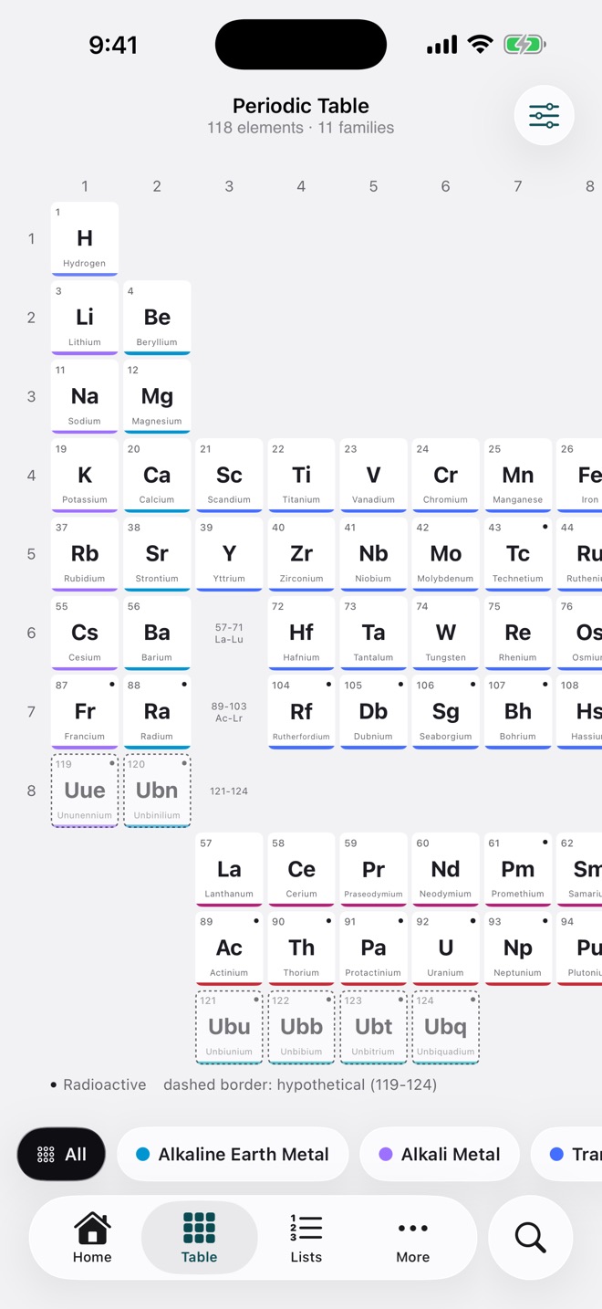Open the Uranium element tile

(x=445, y=948)
